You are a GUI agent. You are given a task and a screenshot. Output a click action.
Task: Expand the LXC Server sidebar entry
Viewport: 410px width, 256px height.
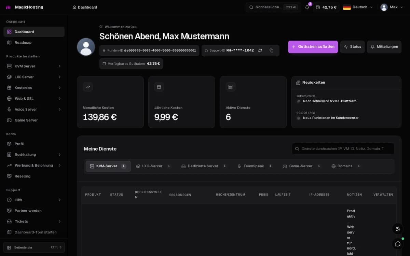34,77
